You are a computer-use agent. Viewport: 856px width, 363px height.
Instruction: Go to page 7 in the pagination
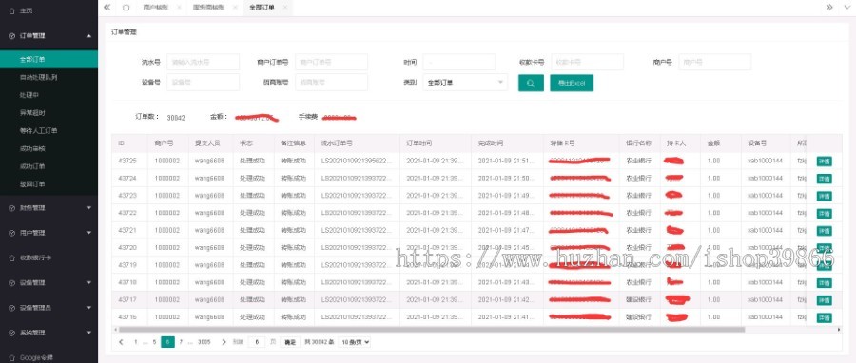pyautogui.click(x=182, y=342)
